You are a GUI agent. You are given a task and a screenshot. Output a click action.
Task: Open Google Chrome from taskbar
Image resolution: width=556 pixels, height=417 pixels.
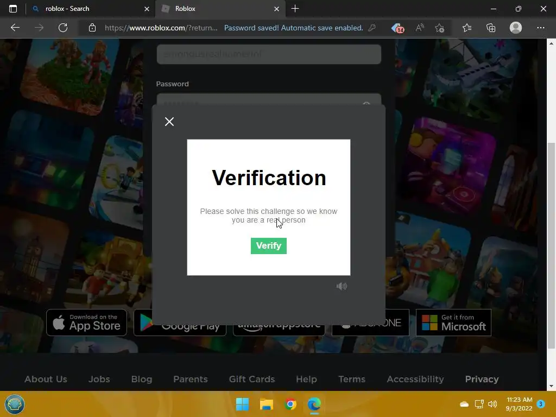click(x=290, y=404)
